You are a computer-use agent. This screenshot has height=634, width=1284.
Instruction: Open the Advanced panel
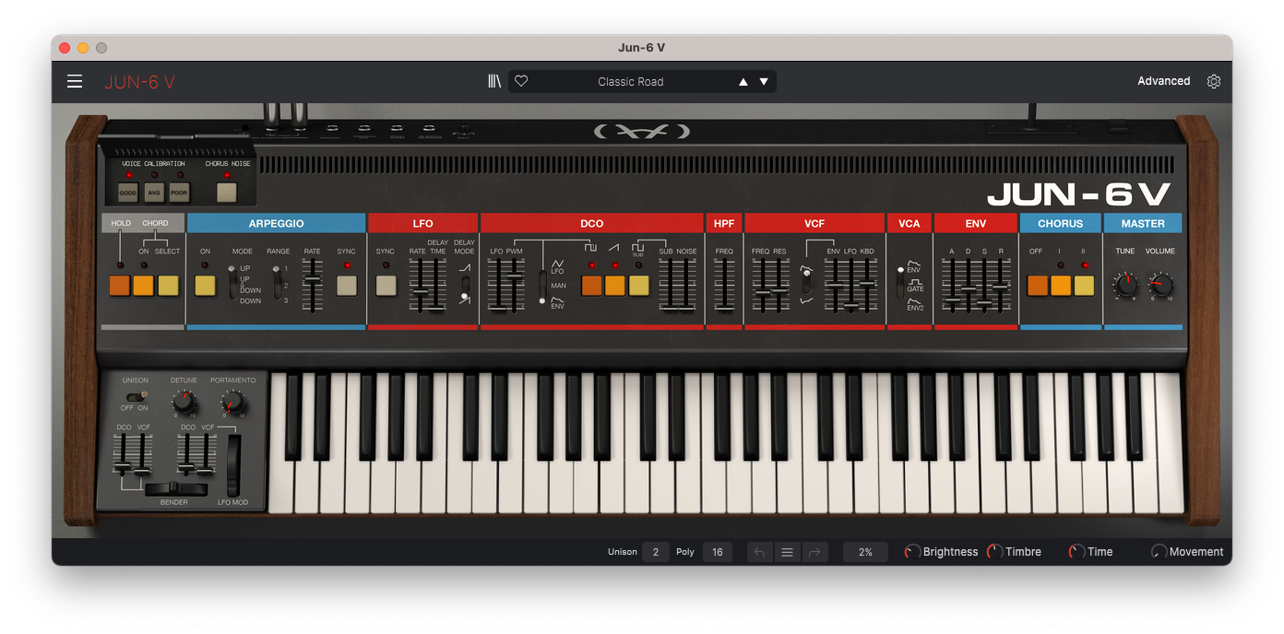(x=1163, y=81)
